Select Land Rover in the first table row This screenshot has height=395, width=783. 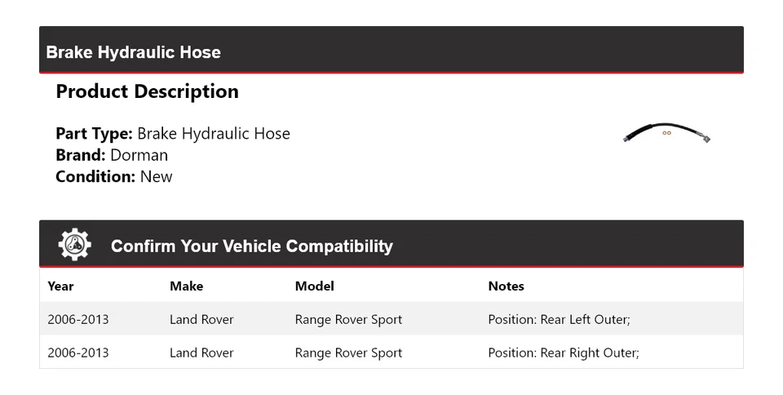pos(201,319)
